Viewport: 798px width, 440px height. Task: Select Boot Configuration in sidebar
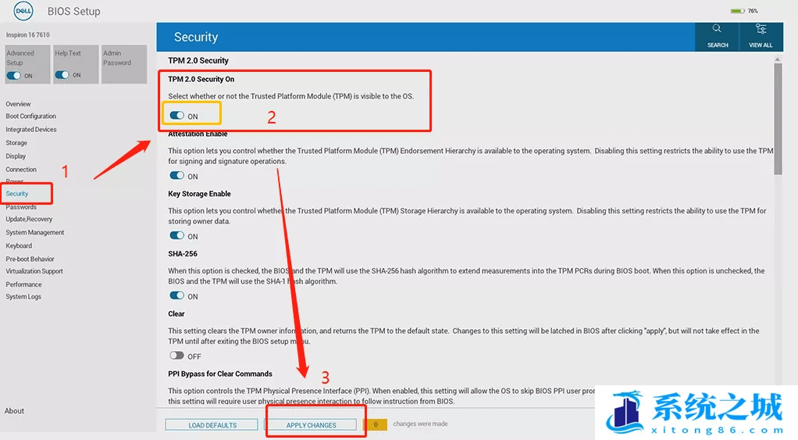31,116
